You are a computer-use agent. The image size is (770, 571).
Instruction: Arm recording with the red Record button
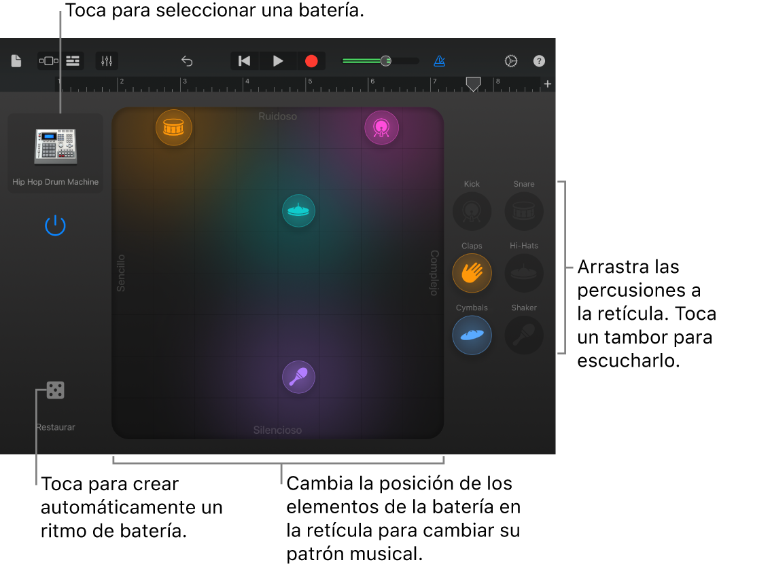pyautogui.click(x=311, y=60)
